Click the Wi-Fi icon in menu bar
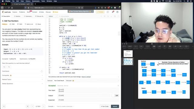Viewport: 194px width, 109px height. coord(163,1)
